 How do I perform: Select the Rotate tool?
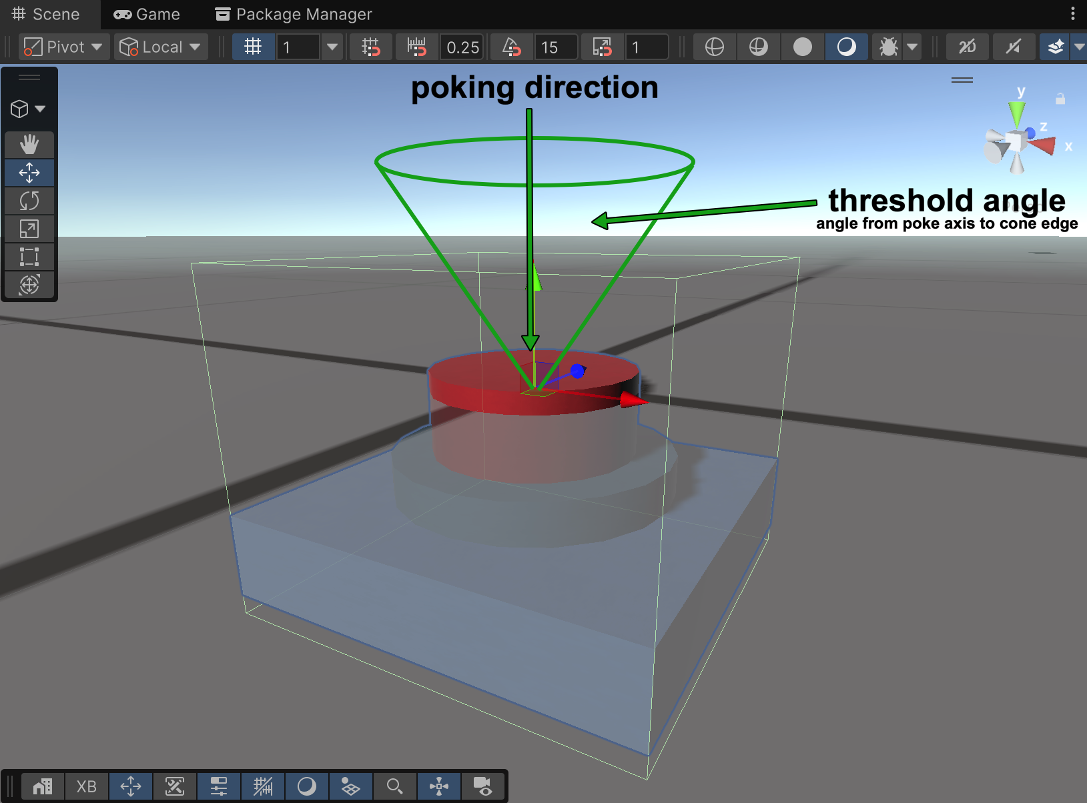pos(29,201)
